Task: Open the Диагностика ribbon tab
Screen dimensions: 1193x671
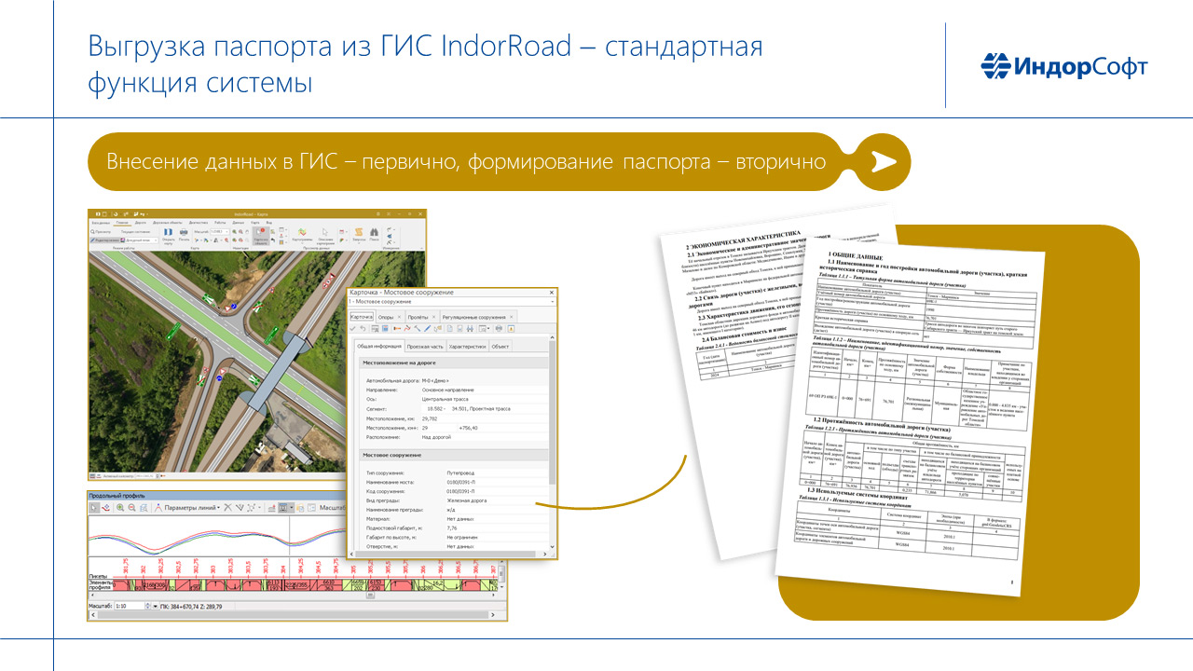Action: click(x=199, y=223)
